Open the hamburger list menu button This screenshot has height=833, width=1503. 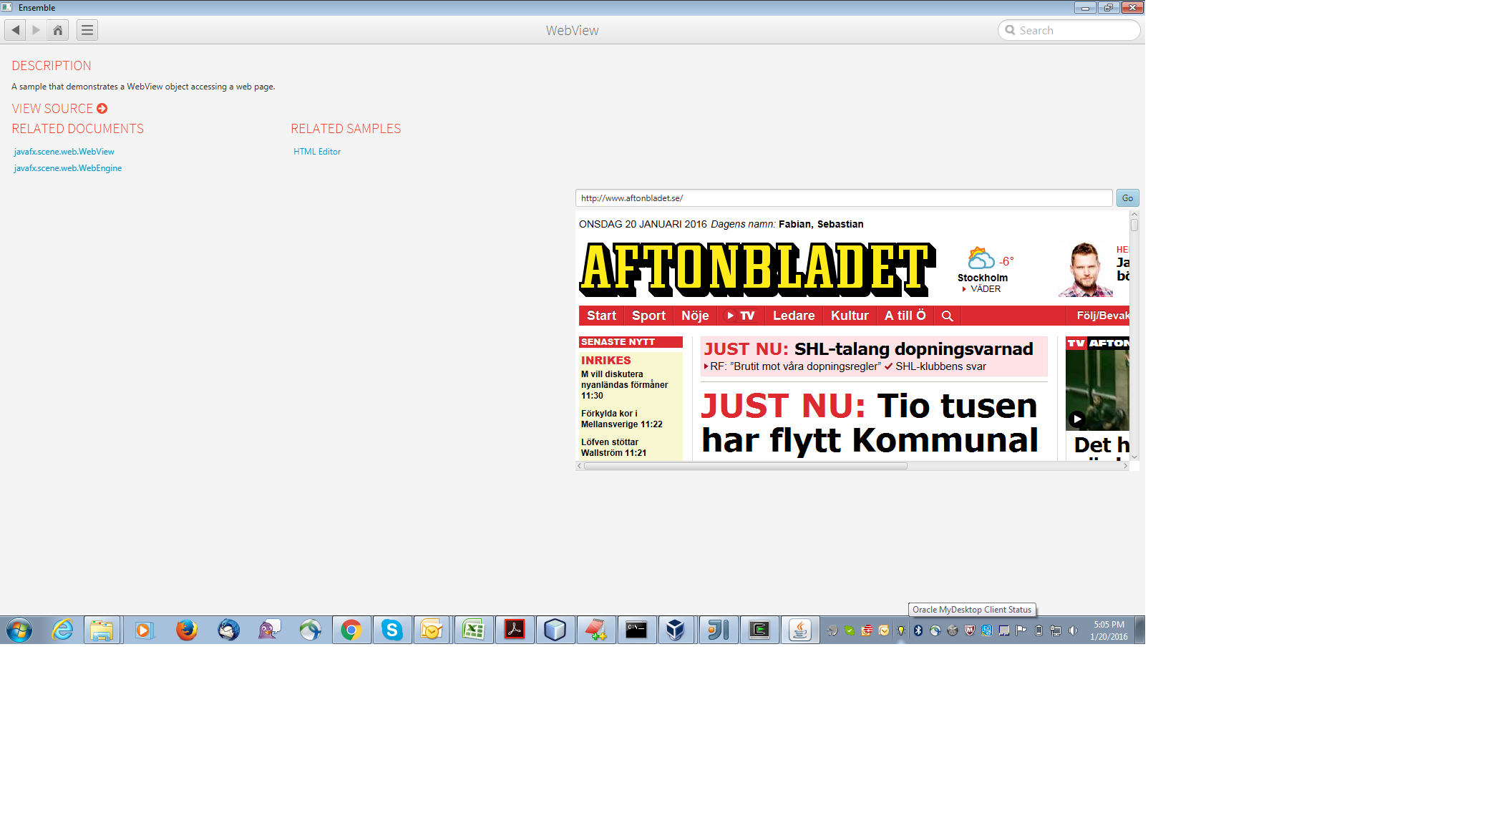[x=87, y=30]
